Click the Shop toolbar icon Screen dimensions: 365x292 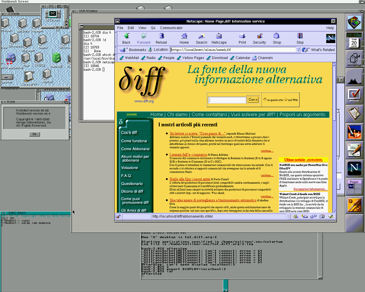coord(277,36)
